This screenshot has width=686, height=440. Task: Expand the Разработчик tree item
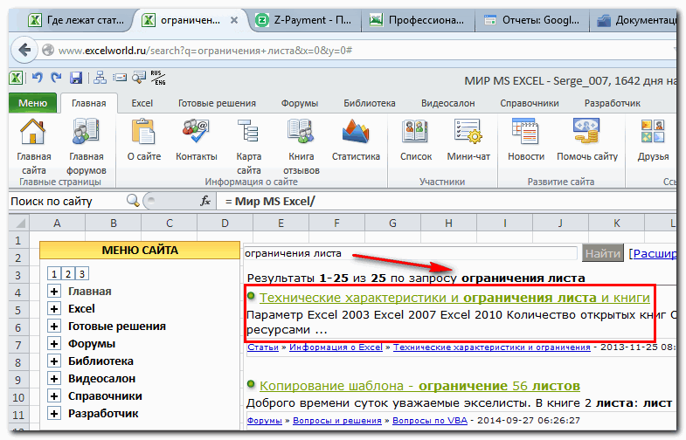click(x=54, y=414)
